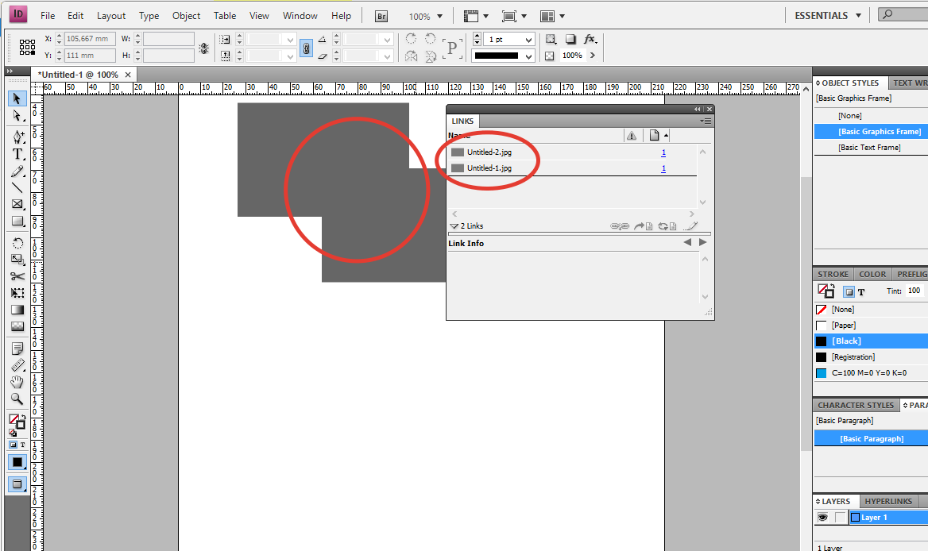Select the Direct Selection tool
The height and width of the screenshot is (551, 928).
point(17,116)
